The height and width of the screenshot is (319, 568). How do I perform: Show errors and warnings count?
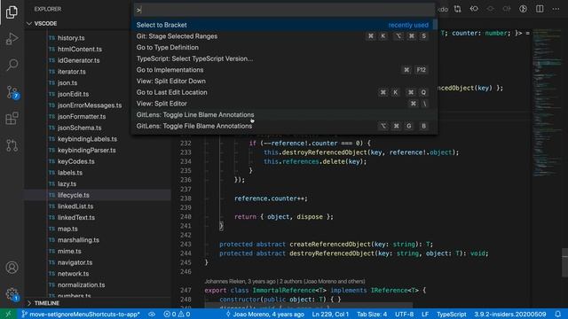(177, 314)
